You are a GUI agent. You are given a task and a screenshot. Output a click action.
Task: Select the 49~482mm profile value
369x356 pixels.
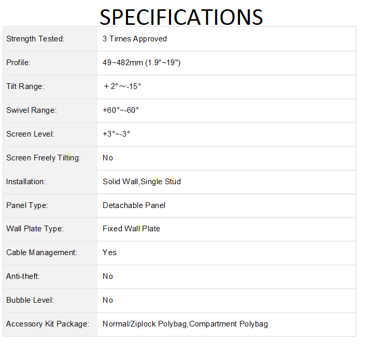141,63
